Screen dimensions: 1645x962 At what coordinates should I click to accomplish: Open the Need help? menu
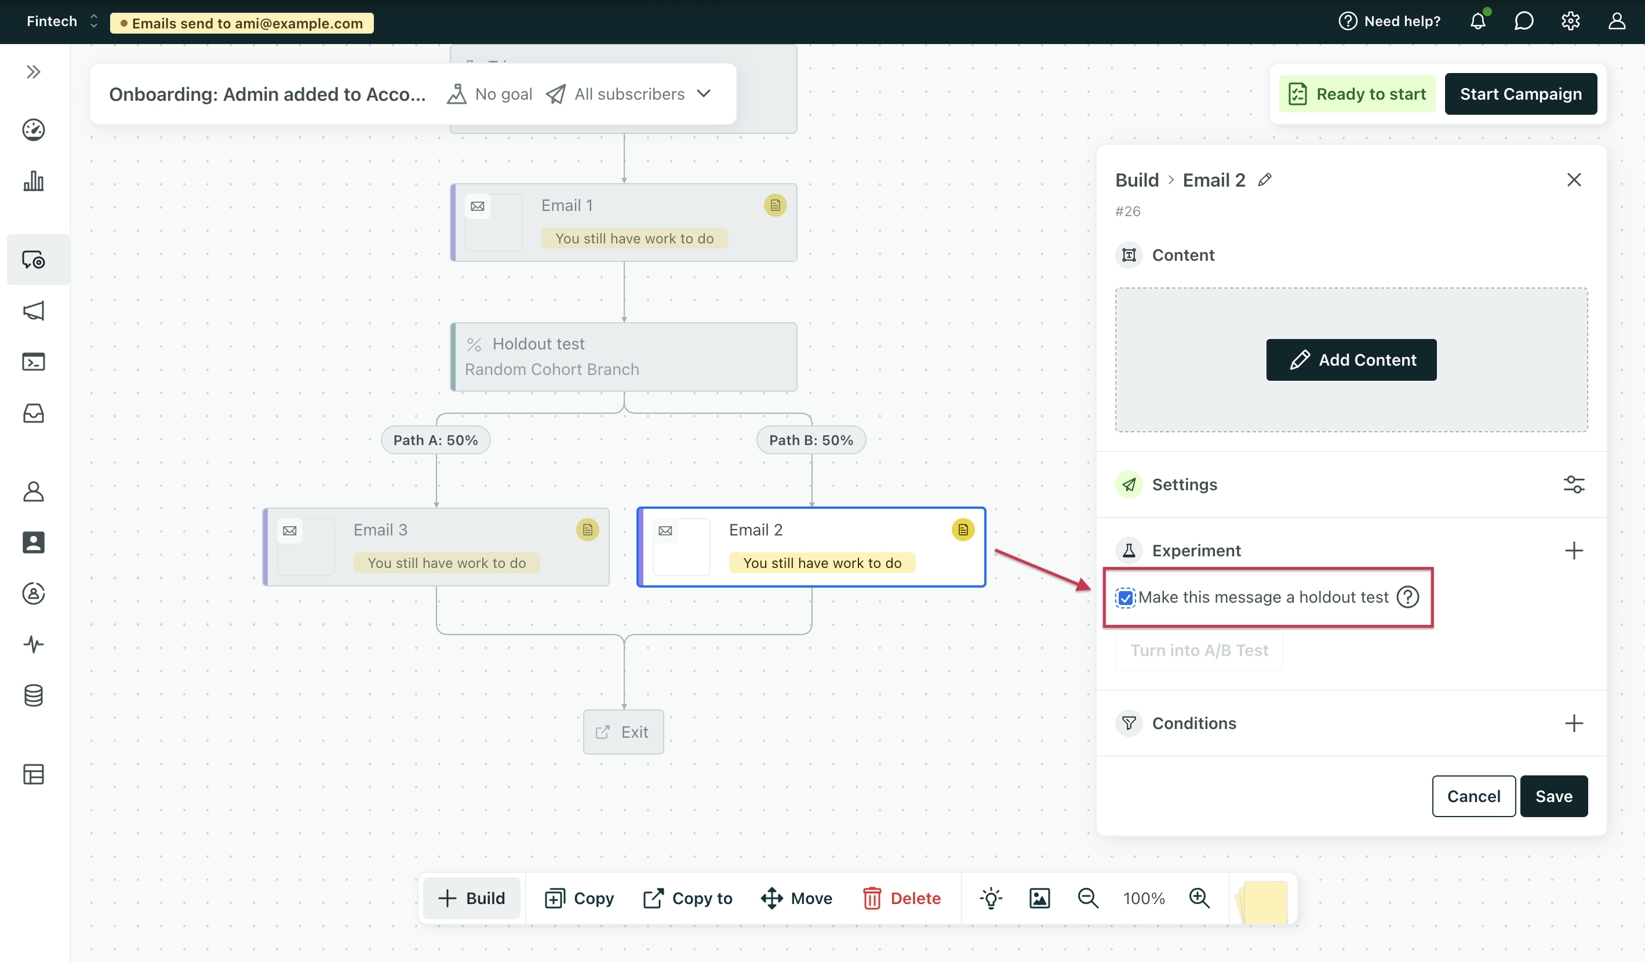pyautogui.click(x=1389, y=21)
